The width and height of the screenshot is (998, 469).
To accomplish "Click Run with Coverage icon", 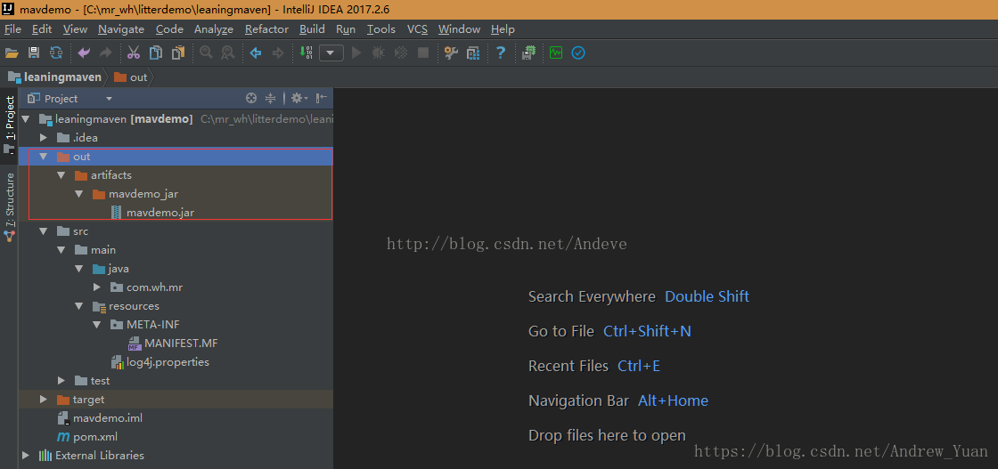I will pyautogui.click(x=401, y=53).
